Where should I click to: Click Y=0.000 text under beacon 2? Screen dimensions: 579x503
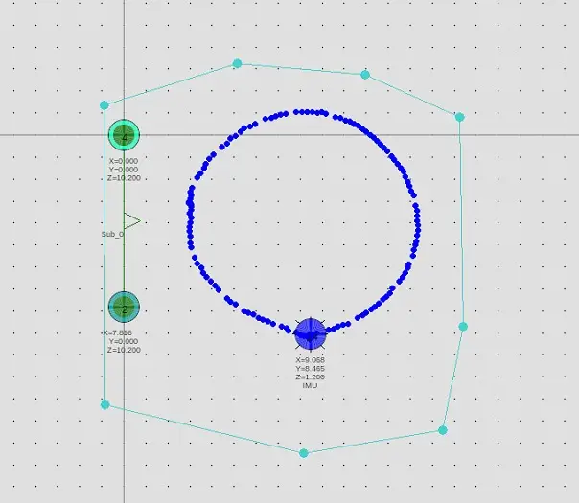pos(124,341)
